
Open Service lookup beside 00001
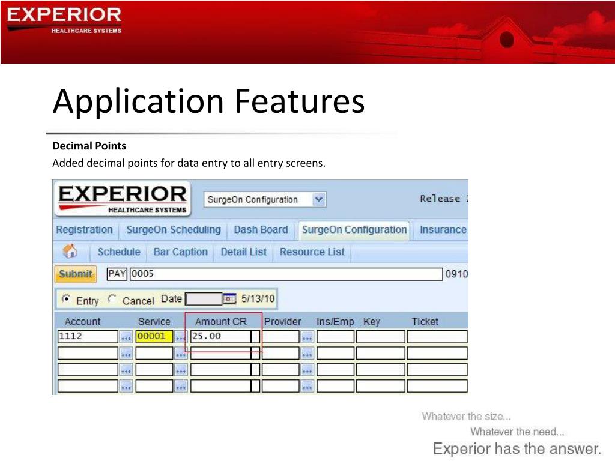coord(180,337)
